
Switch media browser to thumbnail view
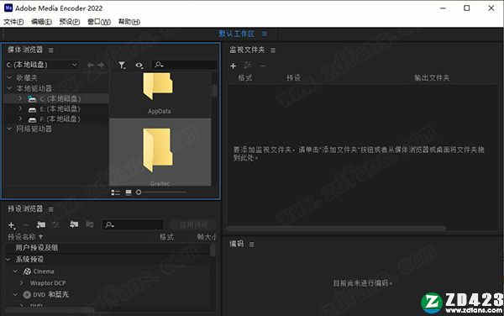click(129, 192)
